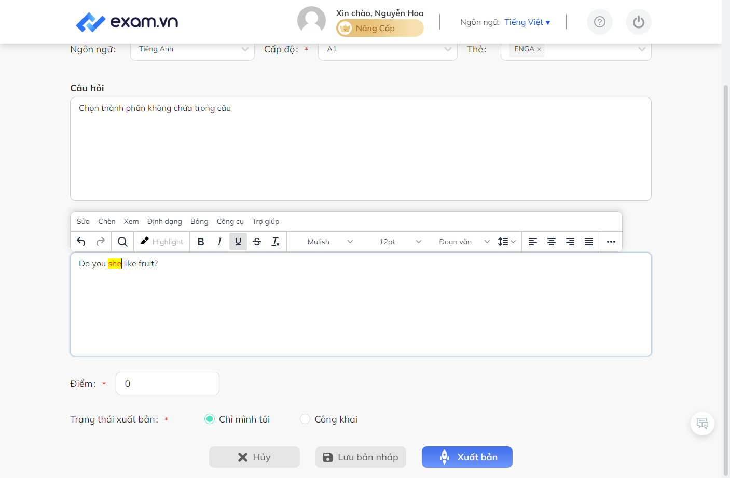
Task: Click the redo arrow in editor toolbar
Action: coord(101,242)
